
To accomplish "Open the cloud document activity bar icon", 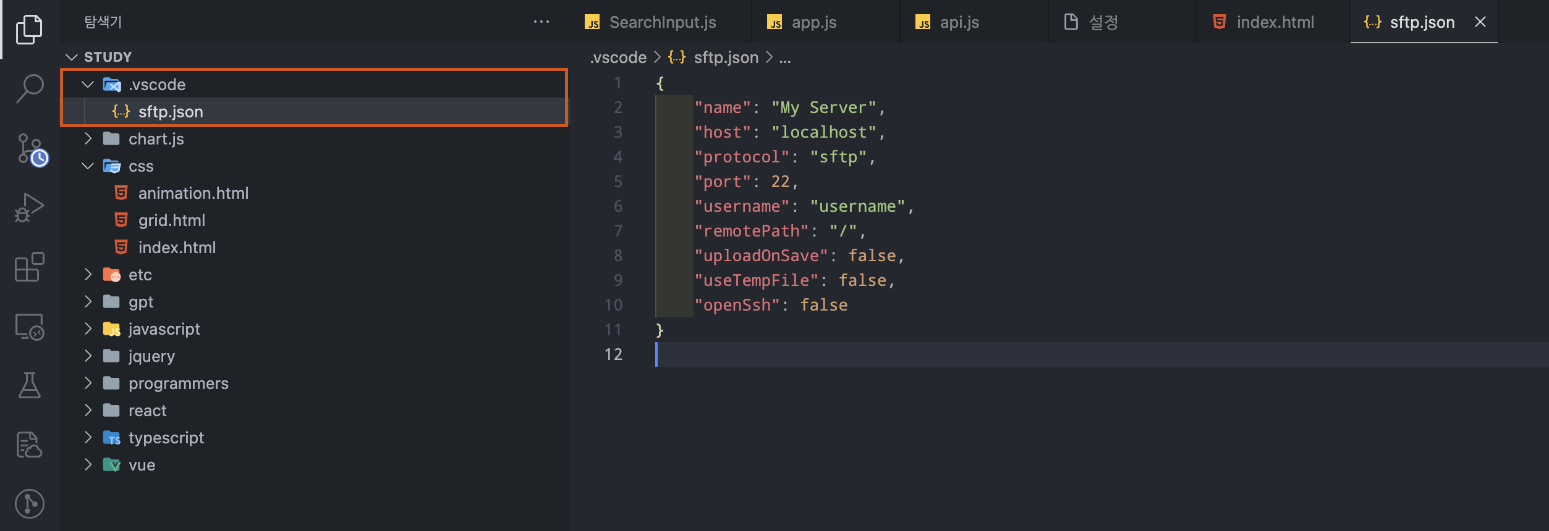I will [29, 445].
